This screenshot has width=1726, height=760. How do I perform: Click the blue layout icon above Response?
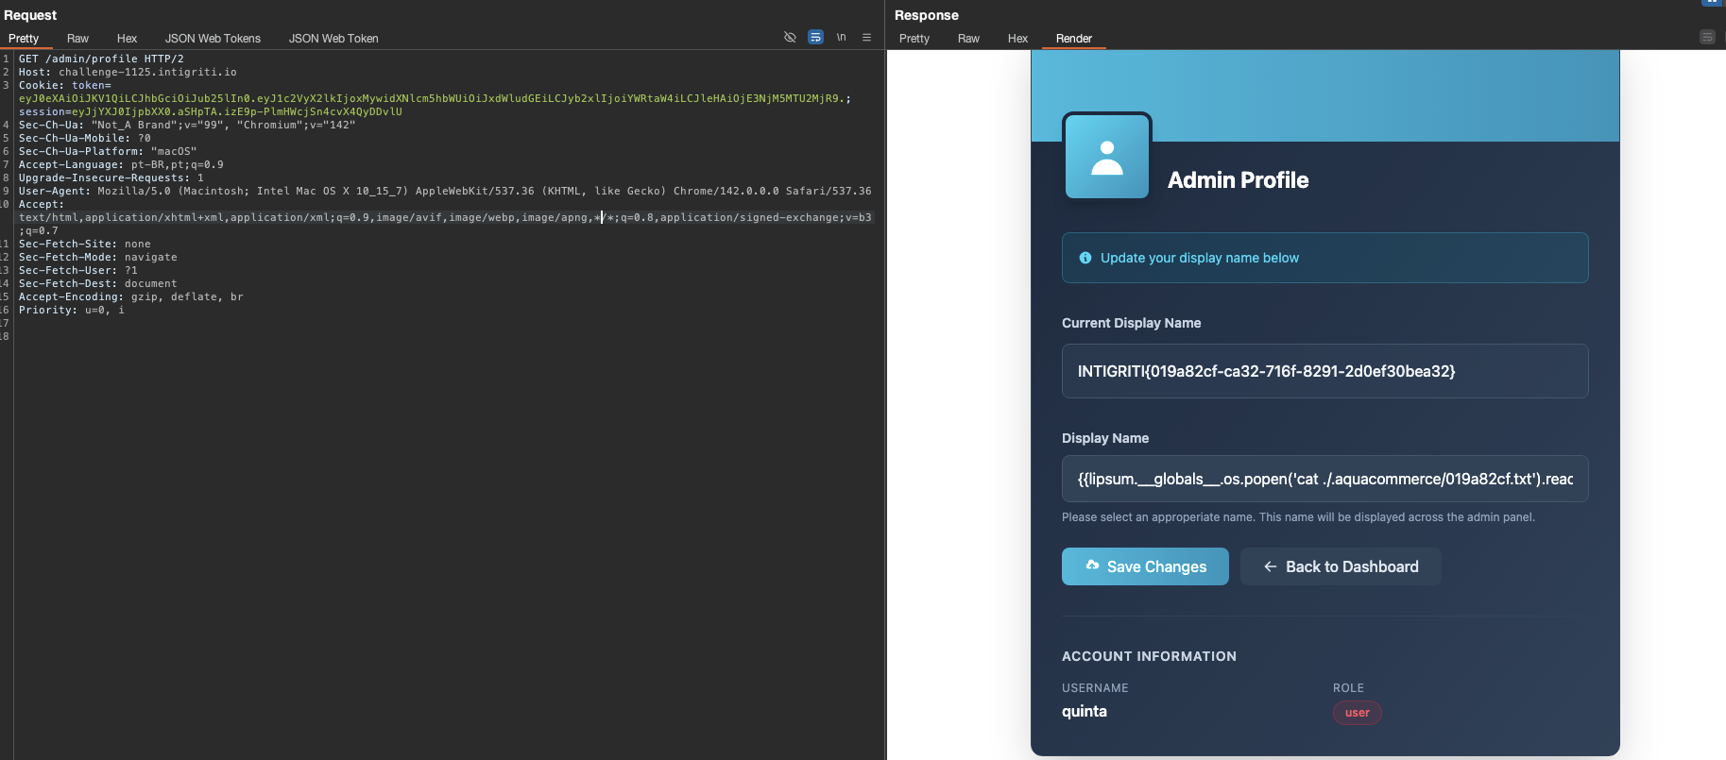1712,3
